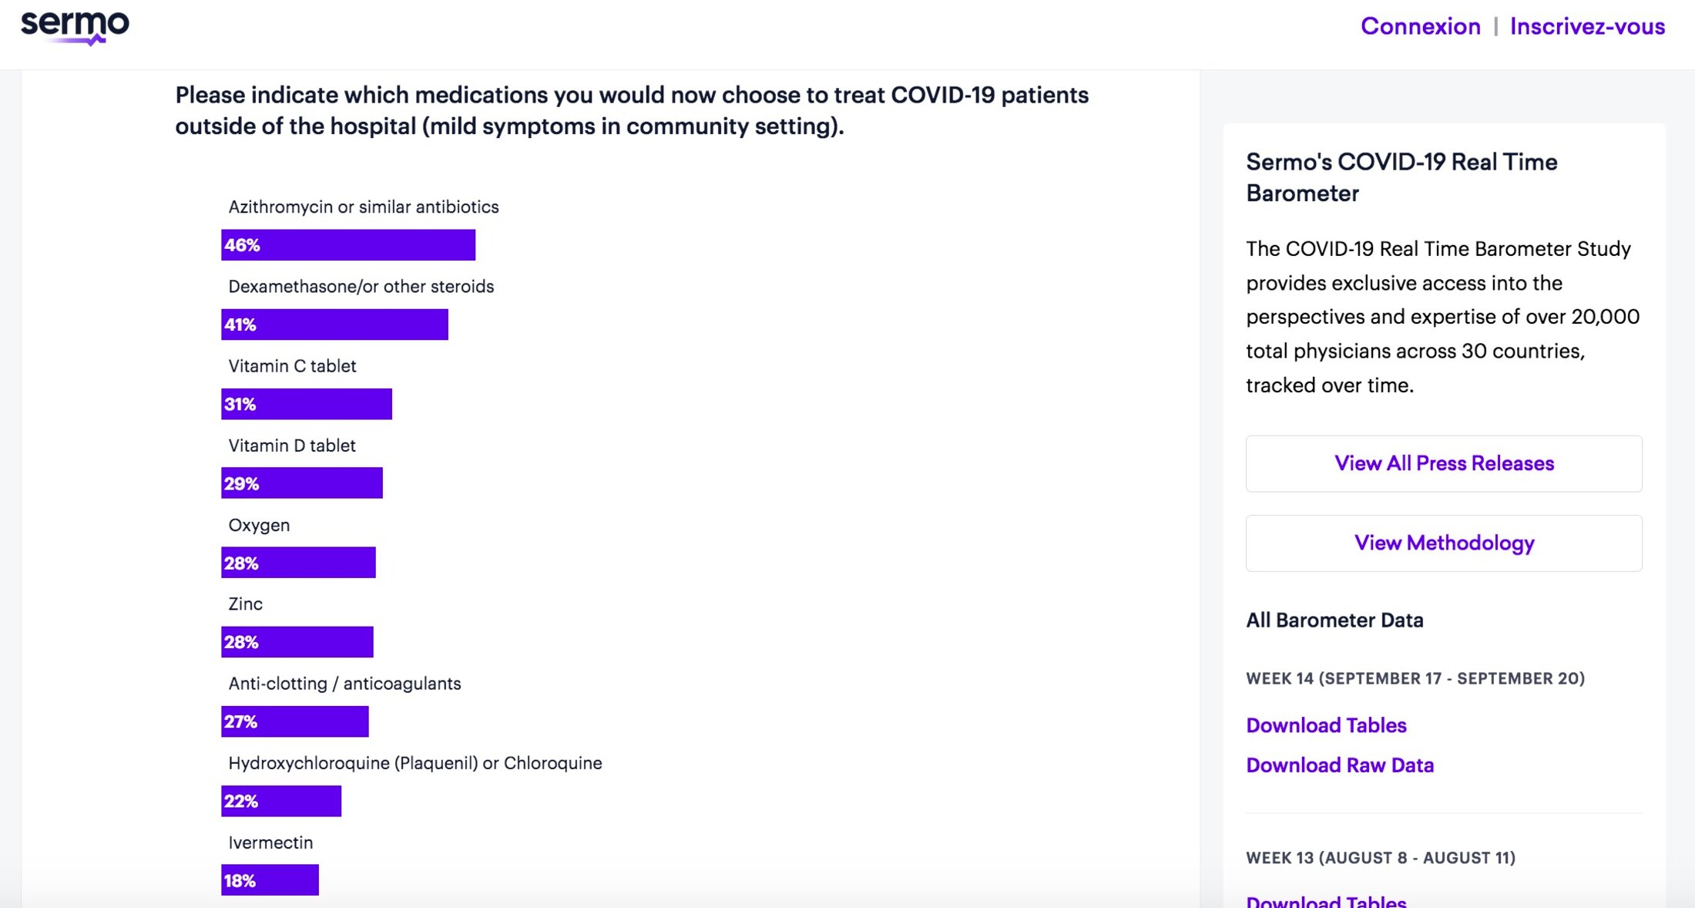Select the Oxygen 28% bar
Viewport: 1695px width, 908px height.
[x=298, y=563]
